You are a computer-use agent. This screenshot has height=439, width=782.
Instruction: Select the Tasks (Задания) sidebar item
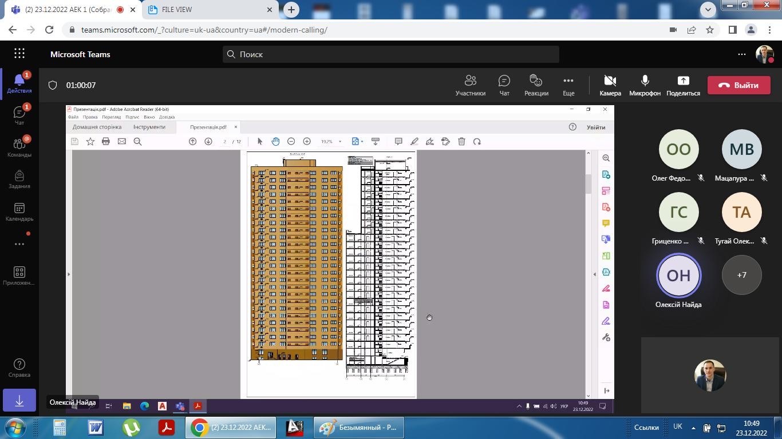[19, 179]
